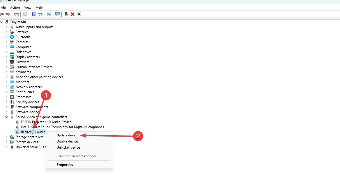Open the Action menu
This screenshot has width=340, height=180.
[x=15, y=7]
